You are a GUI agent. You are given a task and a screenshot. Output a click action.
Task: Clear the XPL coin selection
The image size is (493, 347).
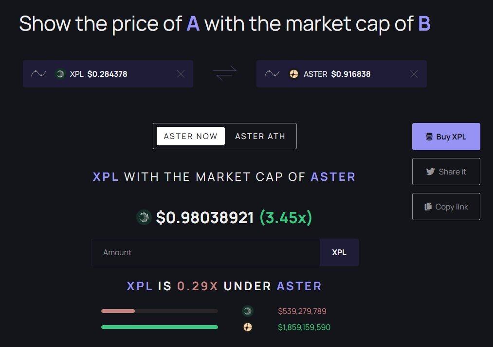[x=181, y=74]
